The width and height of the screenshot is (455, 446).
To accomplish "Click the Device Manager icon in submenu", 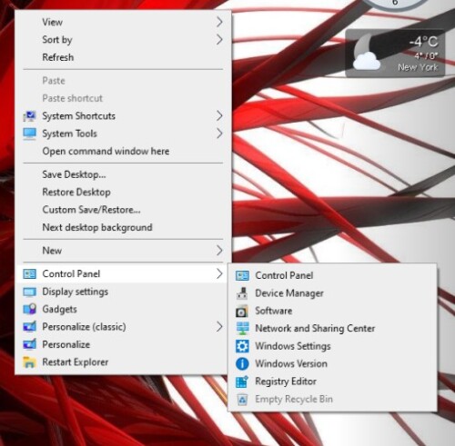I will point(242,293).
